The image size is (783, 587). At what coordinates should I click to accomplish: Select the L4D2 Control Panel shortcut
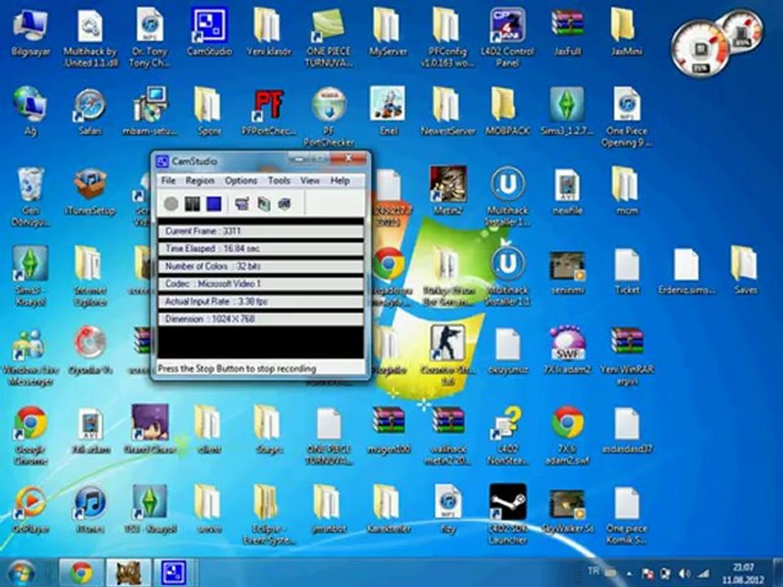click(x=507, y=38)
